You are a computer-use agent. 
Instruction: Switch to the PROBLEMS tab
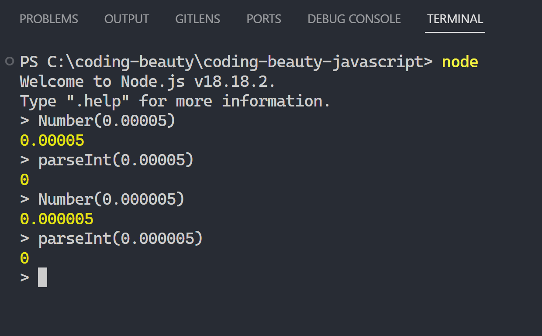(x=49, y=19)
